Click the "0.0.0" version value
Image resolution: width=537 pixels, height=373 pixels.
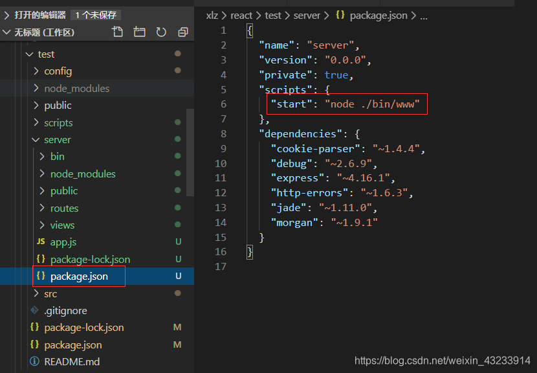345,60
